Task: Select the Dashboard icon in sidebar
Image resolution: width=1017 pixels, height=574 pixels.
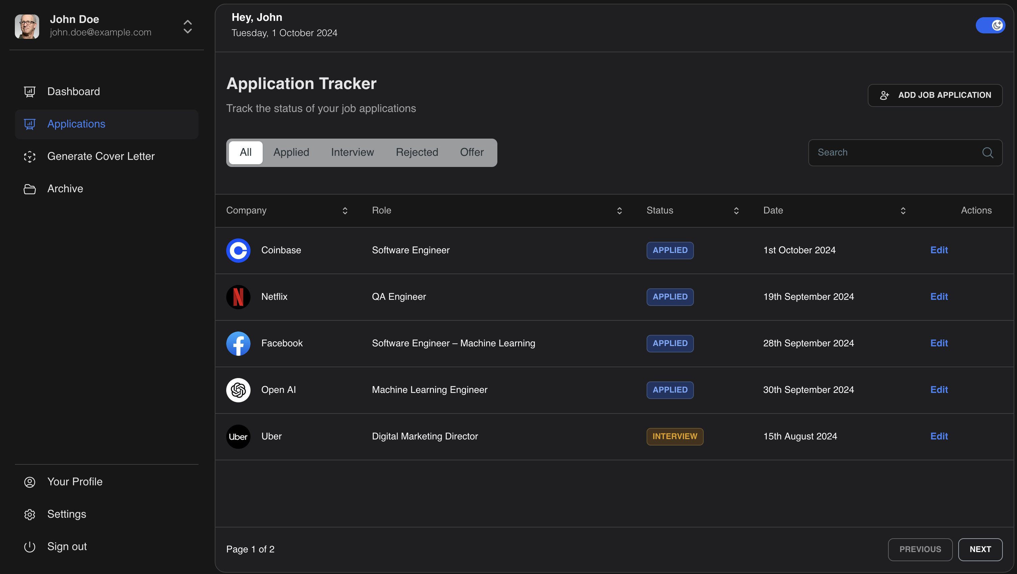Action: pos(30,91)
